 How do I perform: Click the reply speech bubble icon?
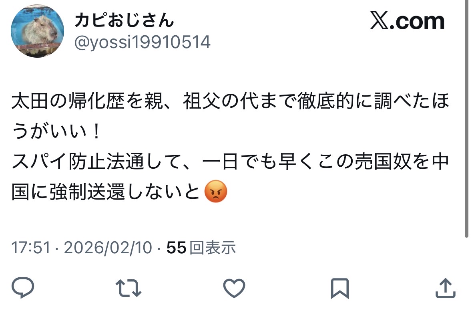(x=23, y=288)
